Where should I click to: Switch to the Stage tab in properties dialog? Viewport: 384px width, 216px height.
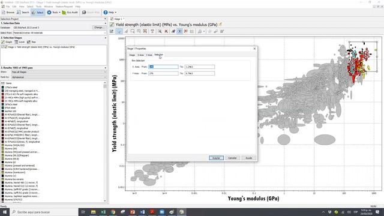pyautogui.click(x=132, y=55)
